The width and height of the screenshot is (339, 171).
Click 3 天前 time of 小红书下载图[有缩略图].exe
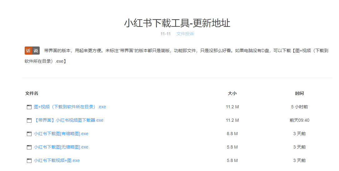pos(299,134)
